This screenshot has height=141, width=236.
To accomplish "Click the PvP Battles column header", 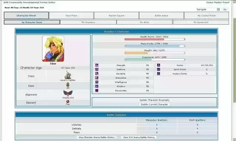I will click(x=197, y=120).
